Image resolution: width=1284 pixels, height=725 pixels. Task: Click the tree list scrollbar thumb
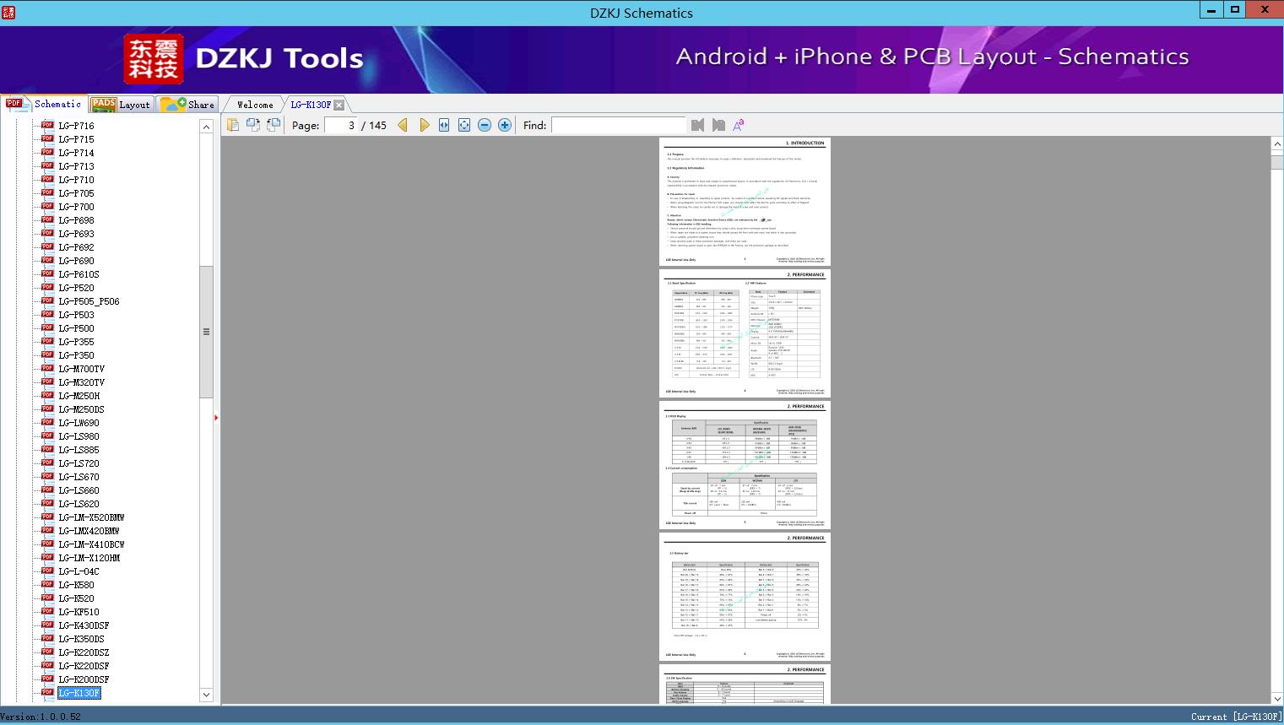[x=206, y=332]
